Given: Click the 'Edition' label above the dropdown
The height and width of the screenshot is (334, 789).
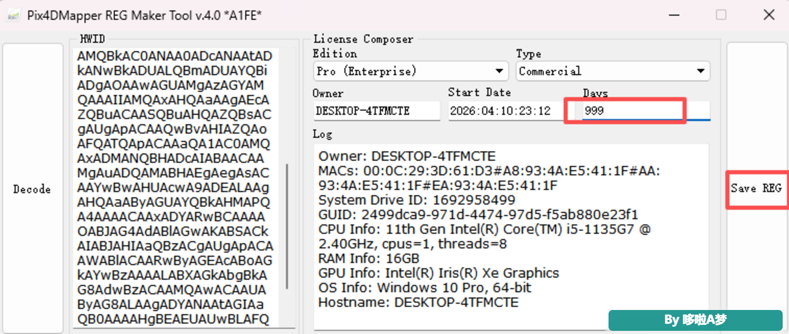Looking at the screenshot, I should [x=335, y=53].
